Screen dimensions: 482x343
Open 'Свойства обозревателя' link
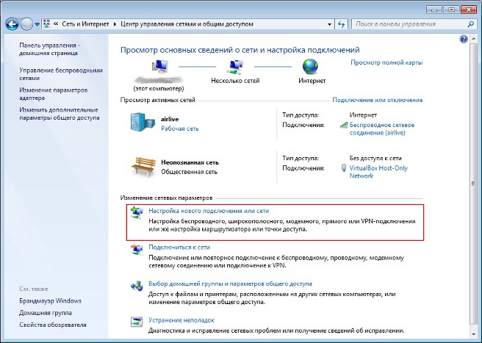53,325
